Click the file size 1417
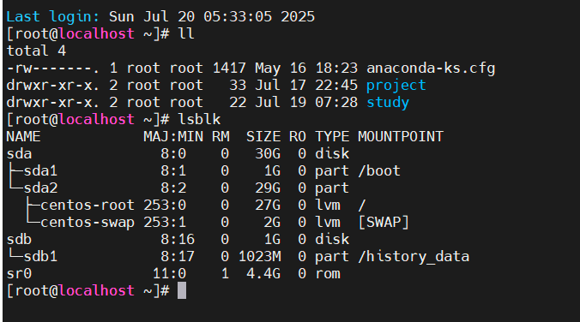 point(229,69)
